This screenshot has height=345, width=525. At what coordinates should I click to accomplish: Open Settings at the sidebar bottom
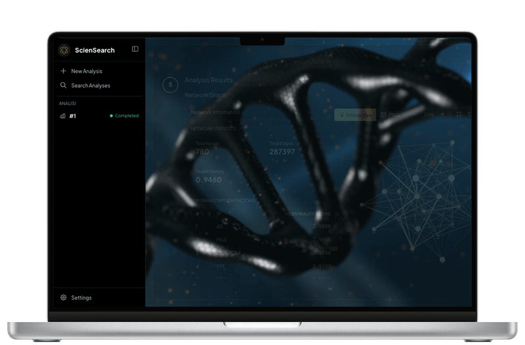pyautogui.click(x=76, y=298)
